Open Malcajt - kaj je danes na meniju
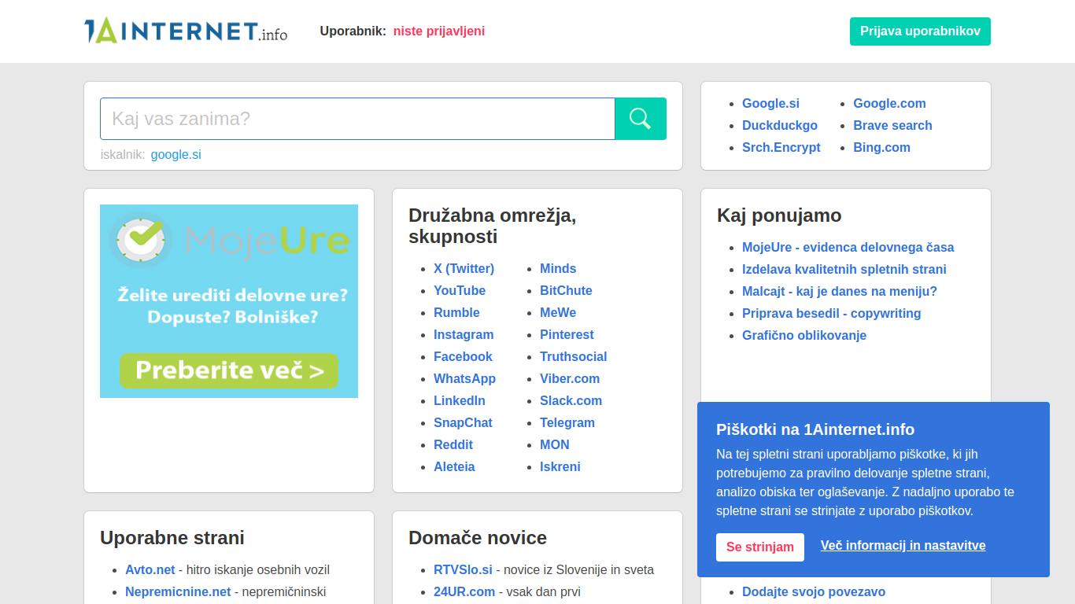 (x=840, y=292)
